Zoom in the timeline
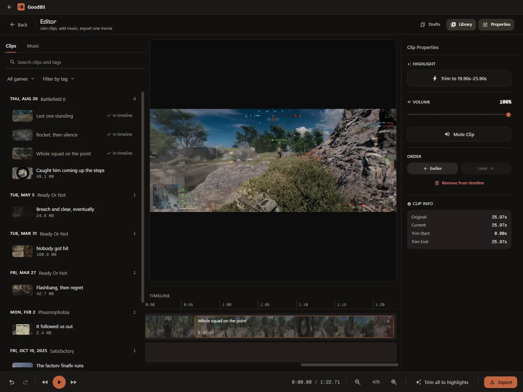523x392 pixels. pyautogui.click(x=394, y=382)
